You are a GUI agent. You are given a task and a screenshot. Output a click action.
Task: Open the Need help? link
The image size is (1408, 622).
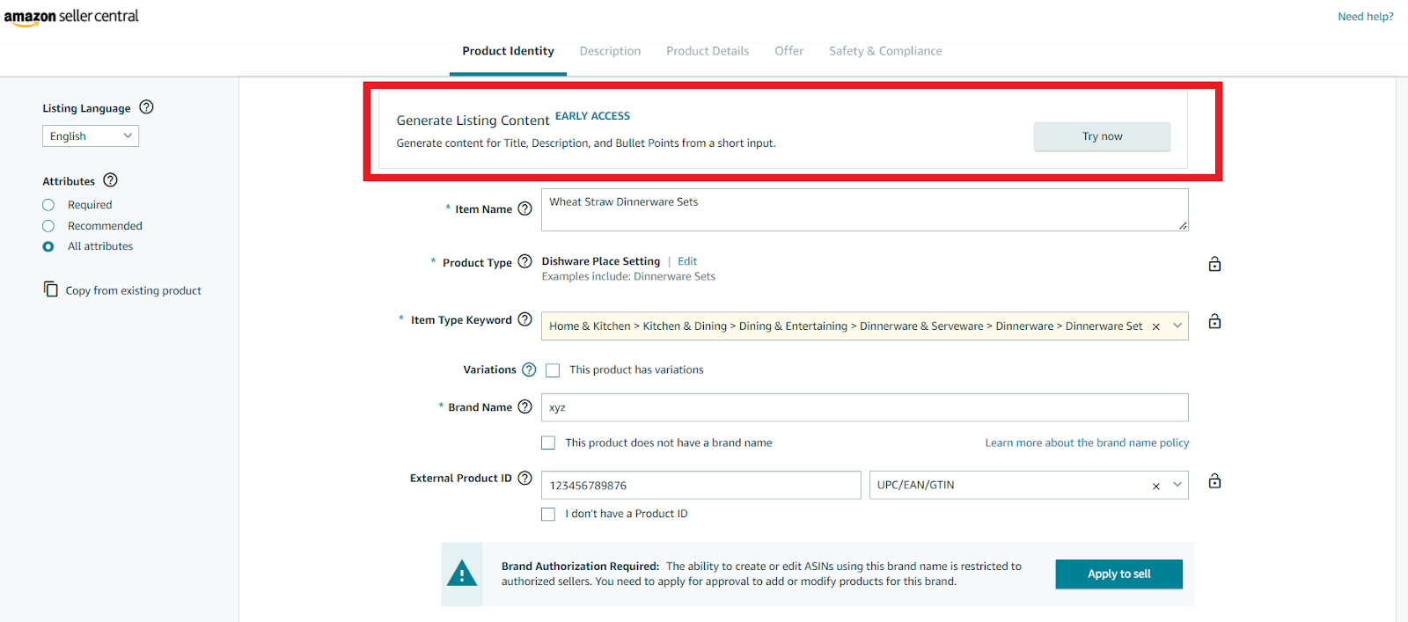point(1366,17)
